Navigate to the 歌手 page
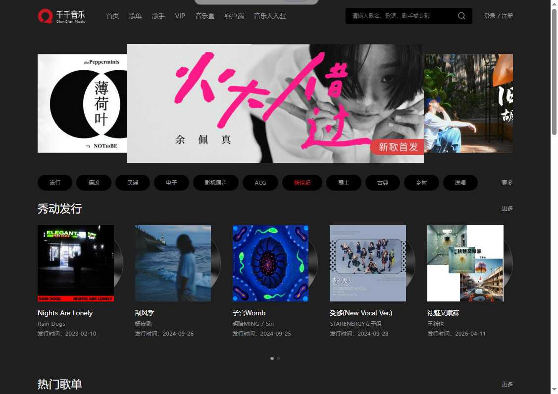This screenshot has height=394, width=558. click(158, 15)
